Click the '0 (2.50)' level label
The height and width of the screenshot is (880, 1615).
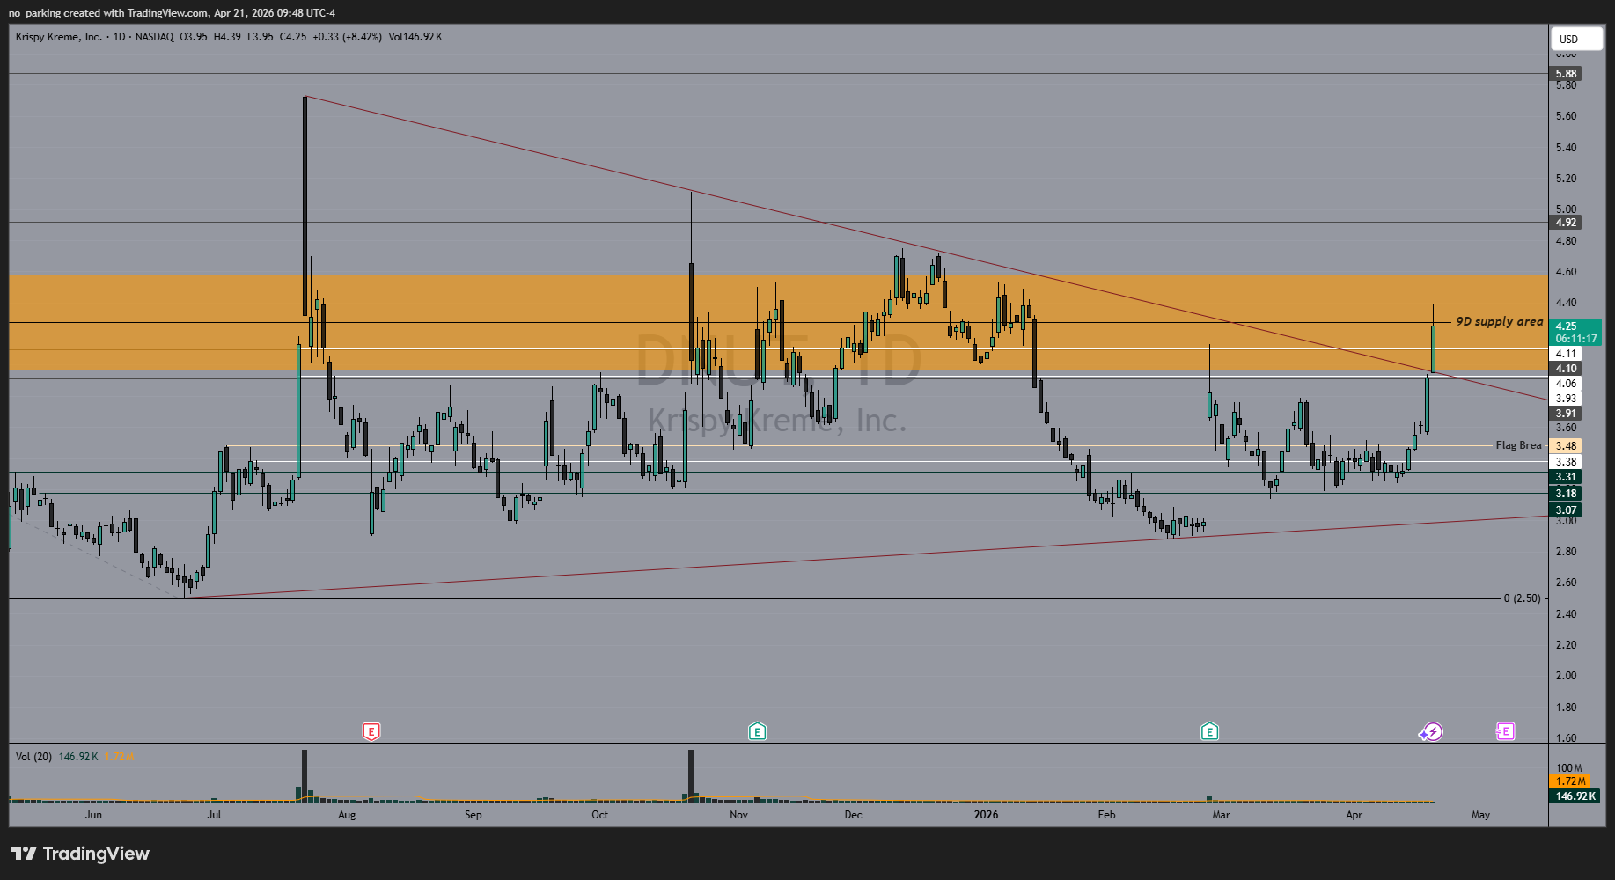tap(1522, 598)
